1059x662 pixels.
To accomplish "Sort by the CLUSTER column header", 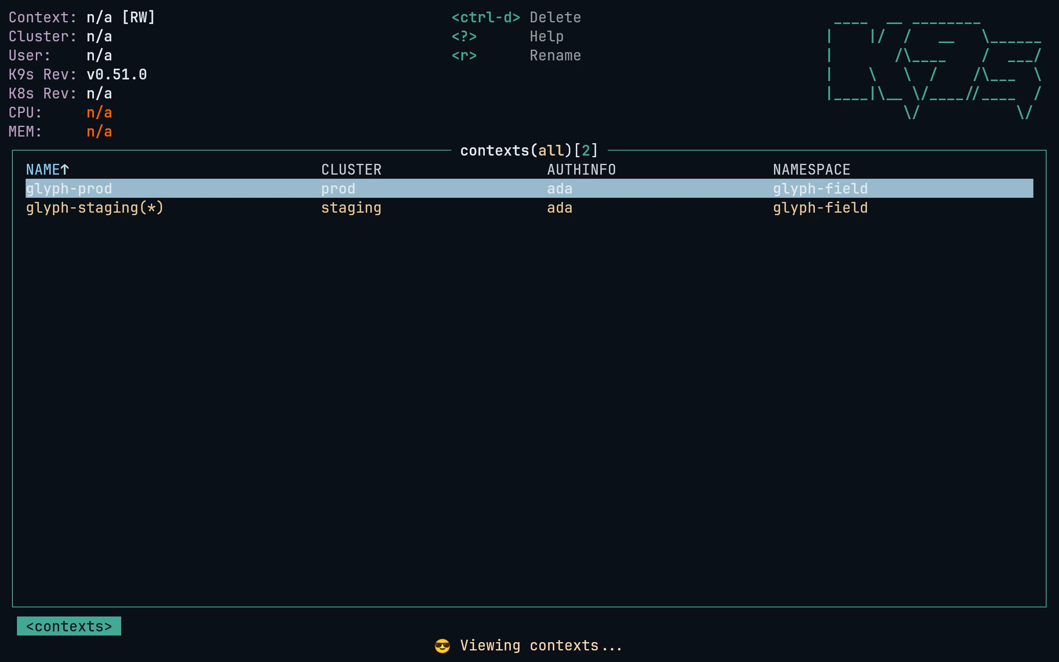I will pos(351,170).
